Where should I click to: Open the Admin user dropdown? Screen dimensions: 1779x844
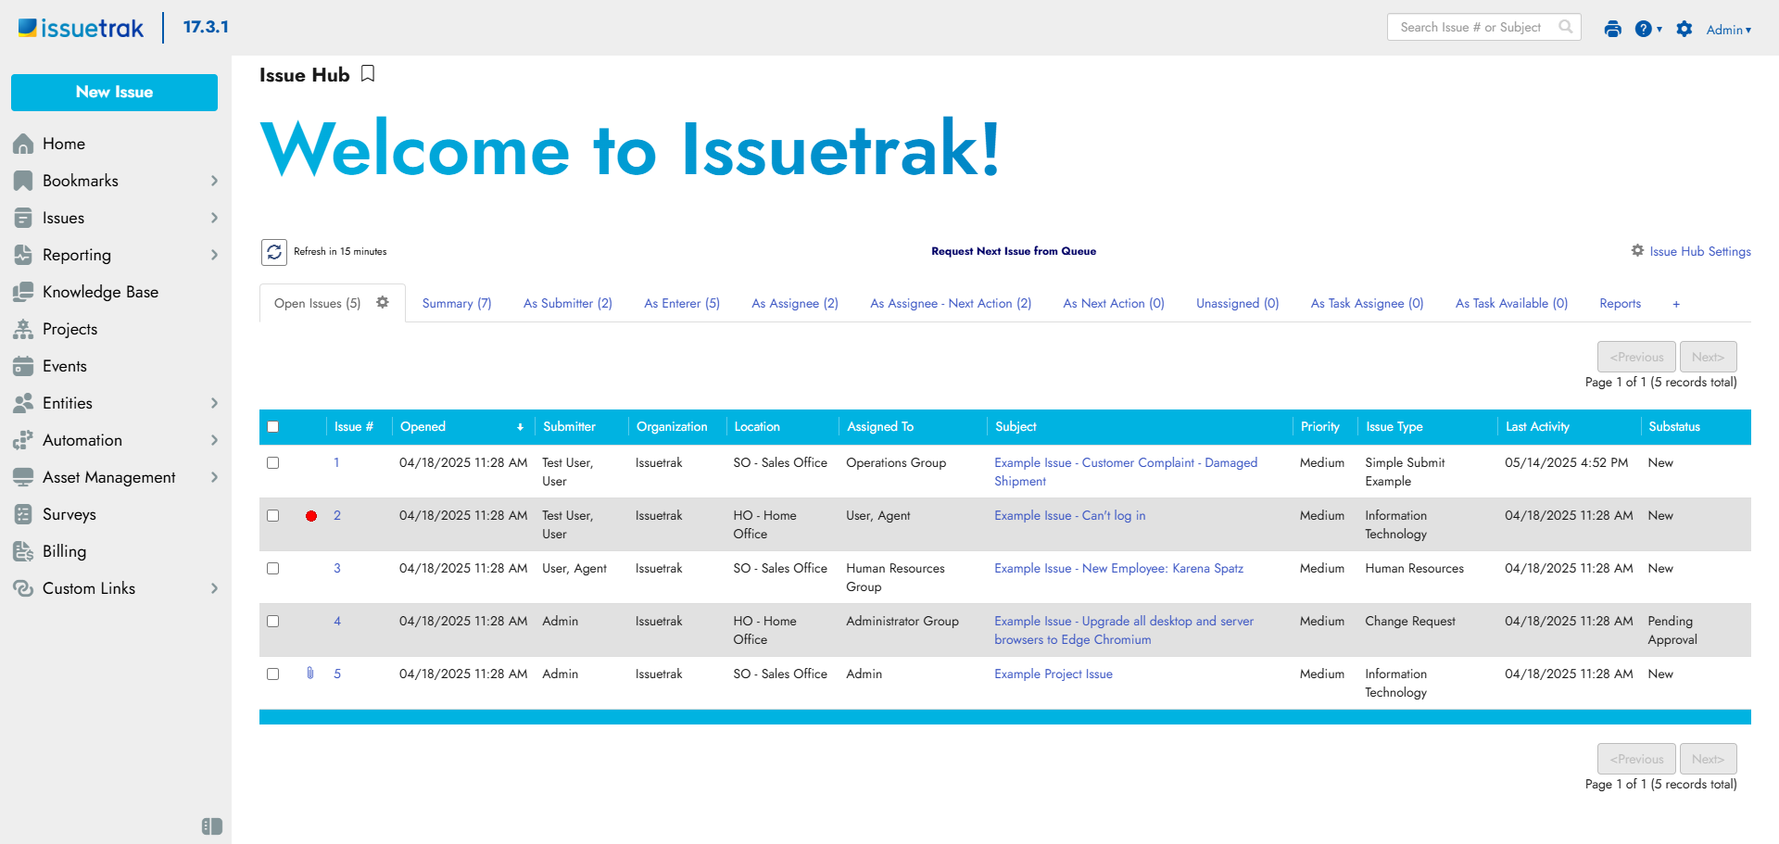coord(1729,30)
